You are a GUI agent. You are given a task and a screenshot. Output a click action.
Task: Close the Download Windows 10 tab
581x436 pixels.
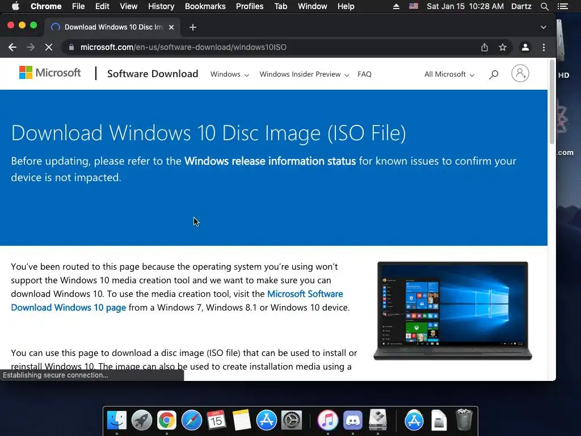click(171, 27)
